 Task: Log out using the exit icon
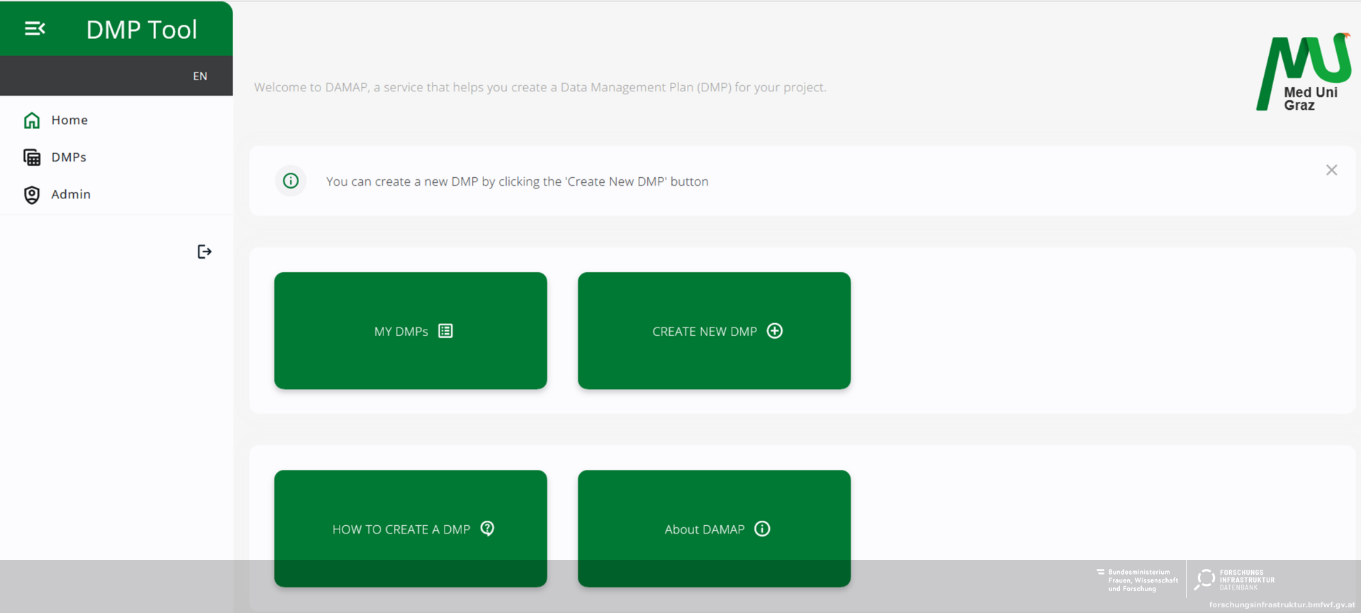[204, 252]
